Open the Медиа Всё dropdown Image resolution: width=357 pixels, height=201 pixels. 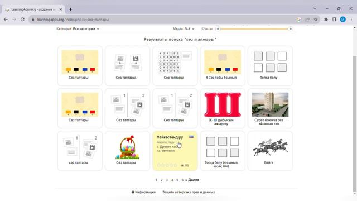[184, 28]
